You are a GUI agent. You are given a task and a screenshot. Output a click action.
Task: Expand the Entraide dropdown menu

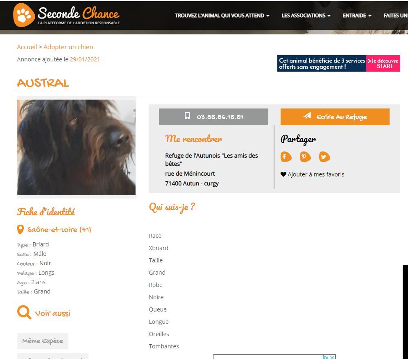[x=357, y=16]
